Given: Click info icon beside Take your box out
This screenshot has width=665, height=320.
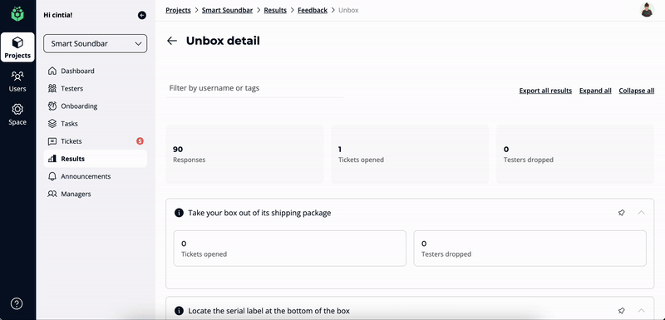Looking at the screenshot, I should 179,213.
